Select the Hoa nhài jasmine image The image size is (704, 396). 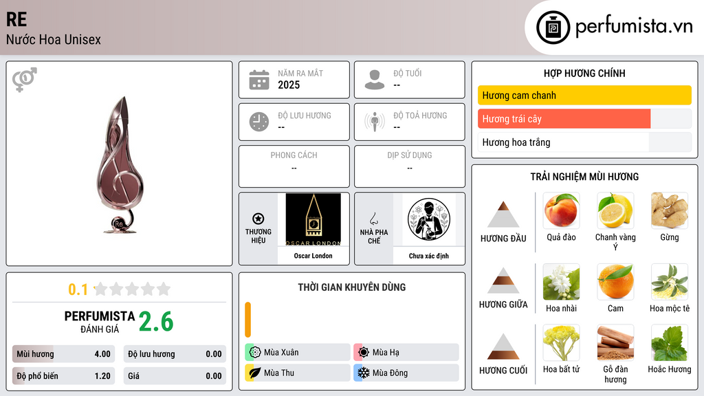click(561, 282)
